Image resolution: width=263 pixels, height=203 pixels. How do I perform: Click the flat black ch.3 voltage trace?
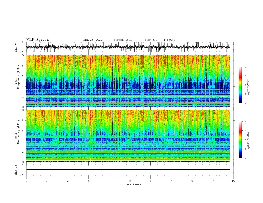[x=128, y=170]
